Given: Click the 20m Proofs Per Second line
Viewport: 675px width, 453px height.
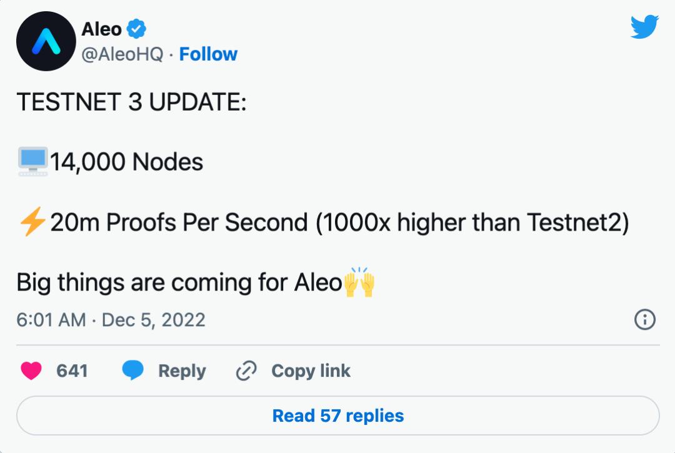Looking at the screenshot, I should (x=339, y=222).
